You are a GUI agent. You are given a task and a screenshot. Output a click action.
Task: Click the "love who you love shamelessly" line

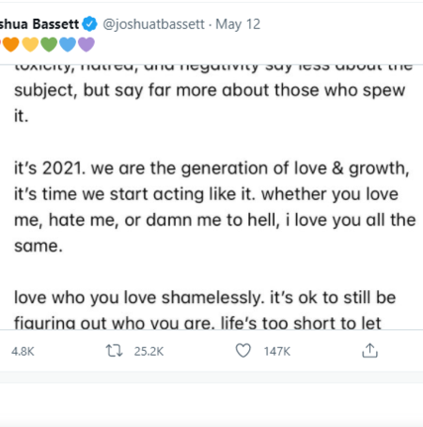(x=205, y=297)
